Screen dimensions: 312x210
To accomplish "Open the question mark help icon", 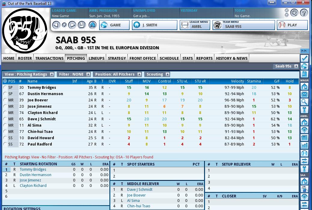I will click(304, 13).
